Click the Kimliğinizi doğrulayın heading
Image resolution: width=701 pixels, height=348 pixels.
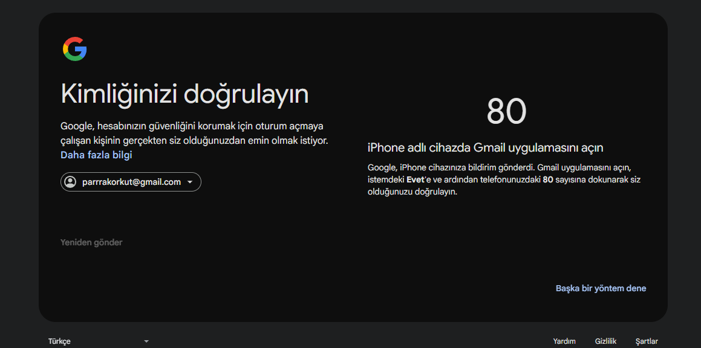point(184,95)
